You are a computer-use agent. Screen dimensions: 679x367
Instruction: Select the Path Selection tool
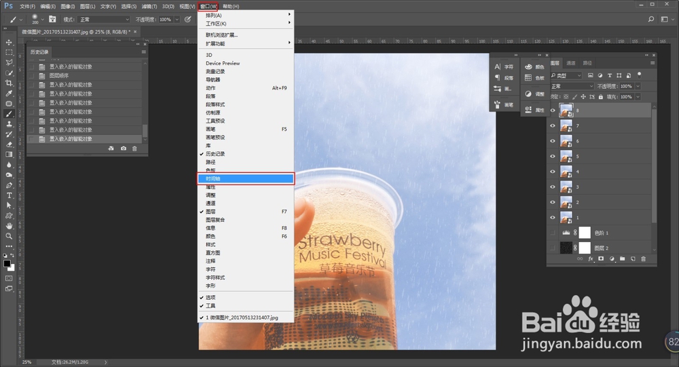pos(9,206)
